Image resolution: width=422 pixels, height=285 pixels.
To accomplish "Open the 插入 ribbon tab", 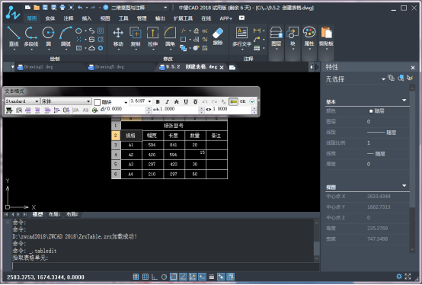I will point(87,18).
